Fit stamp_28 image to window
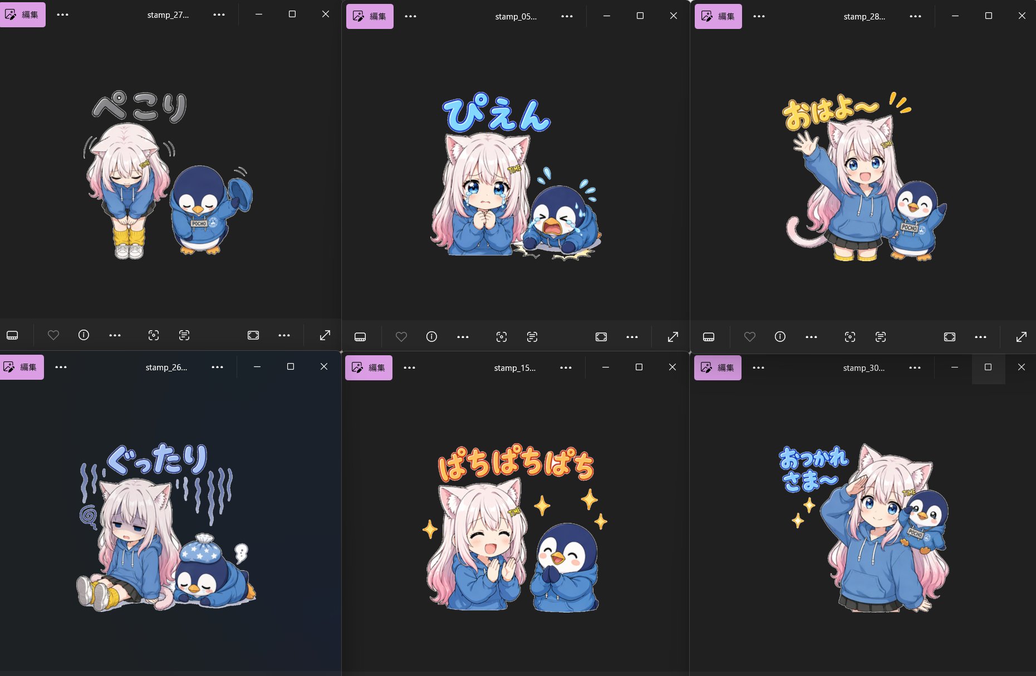 click(950, 337)
